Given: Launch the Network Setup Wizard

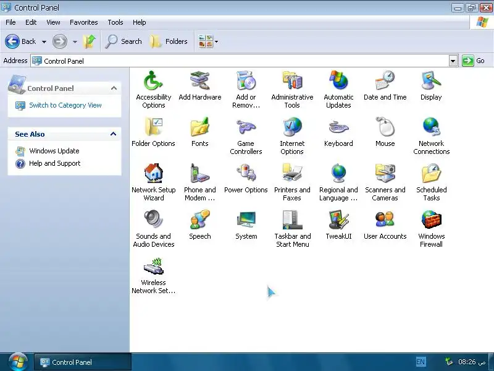Looking at the screenshot, I should click(x=153, y=182).
